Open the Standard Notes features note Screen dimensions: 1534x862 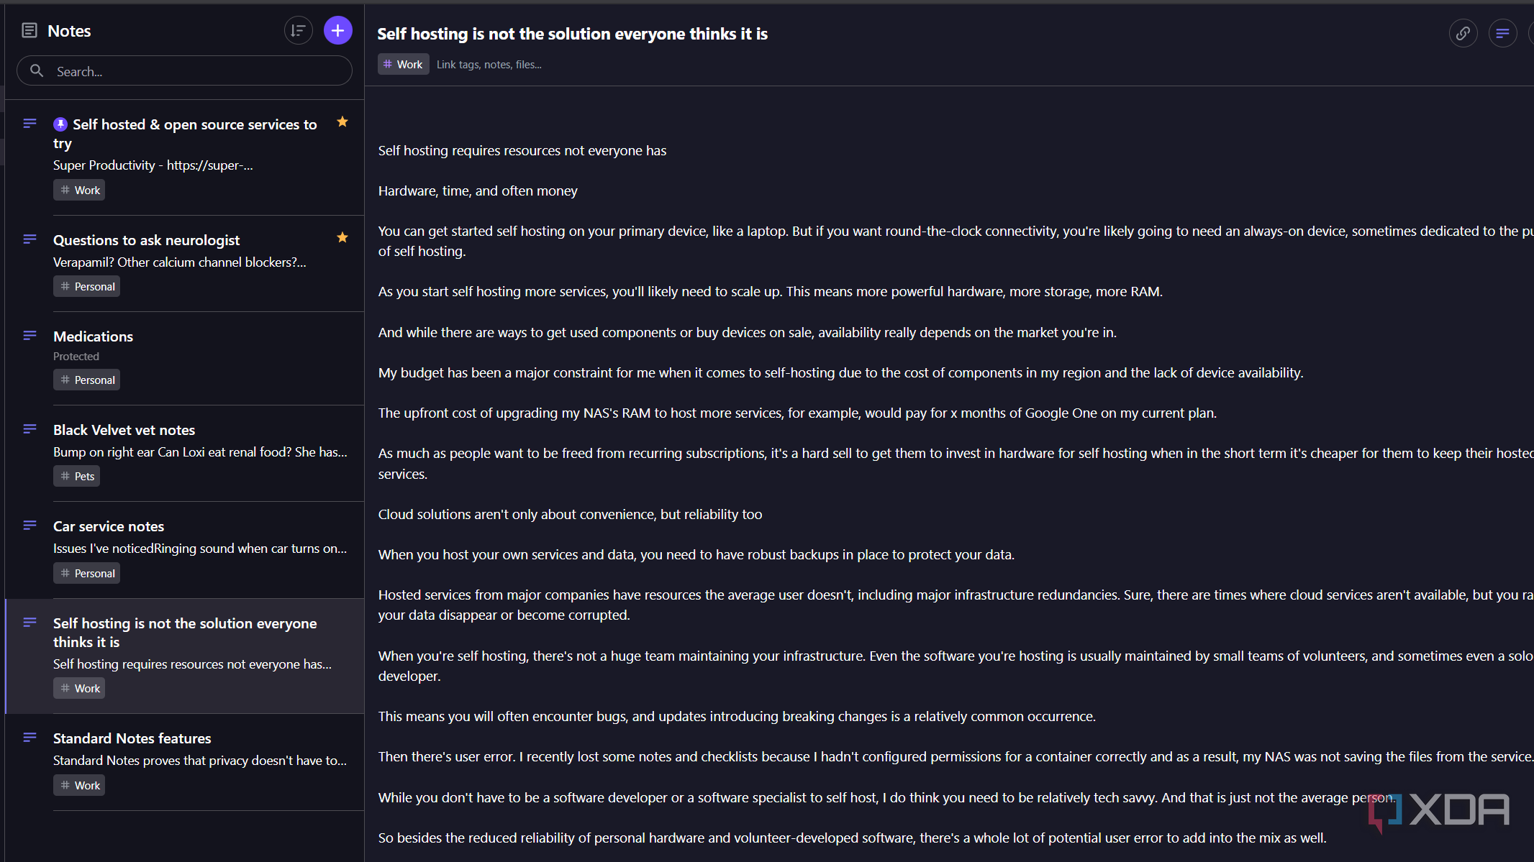pyautogui.click(x=132, y=738)
